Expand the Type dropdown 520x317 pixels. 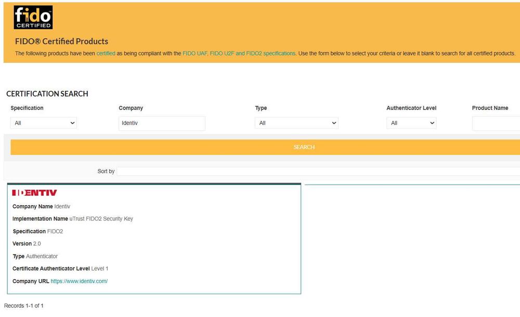[x=296, y=123]
